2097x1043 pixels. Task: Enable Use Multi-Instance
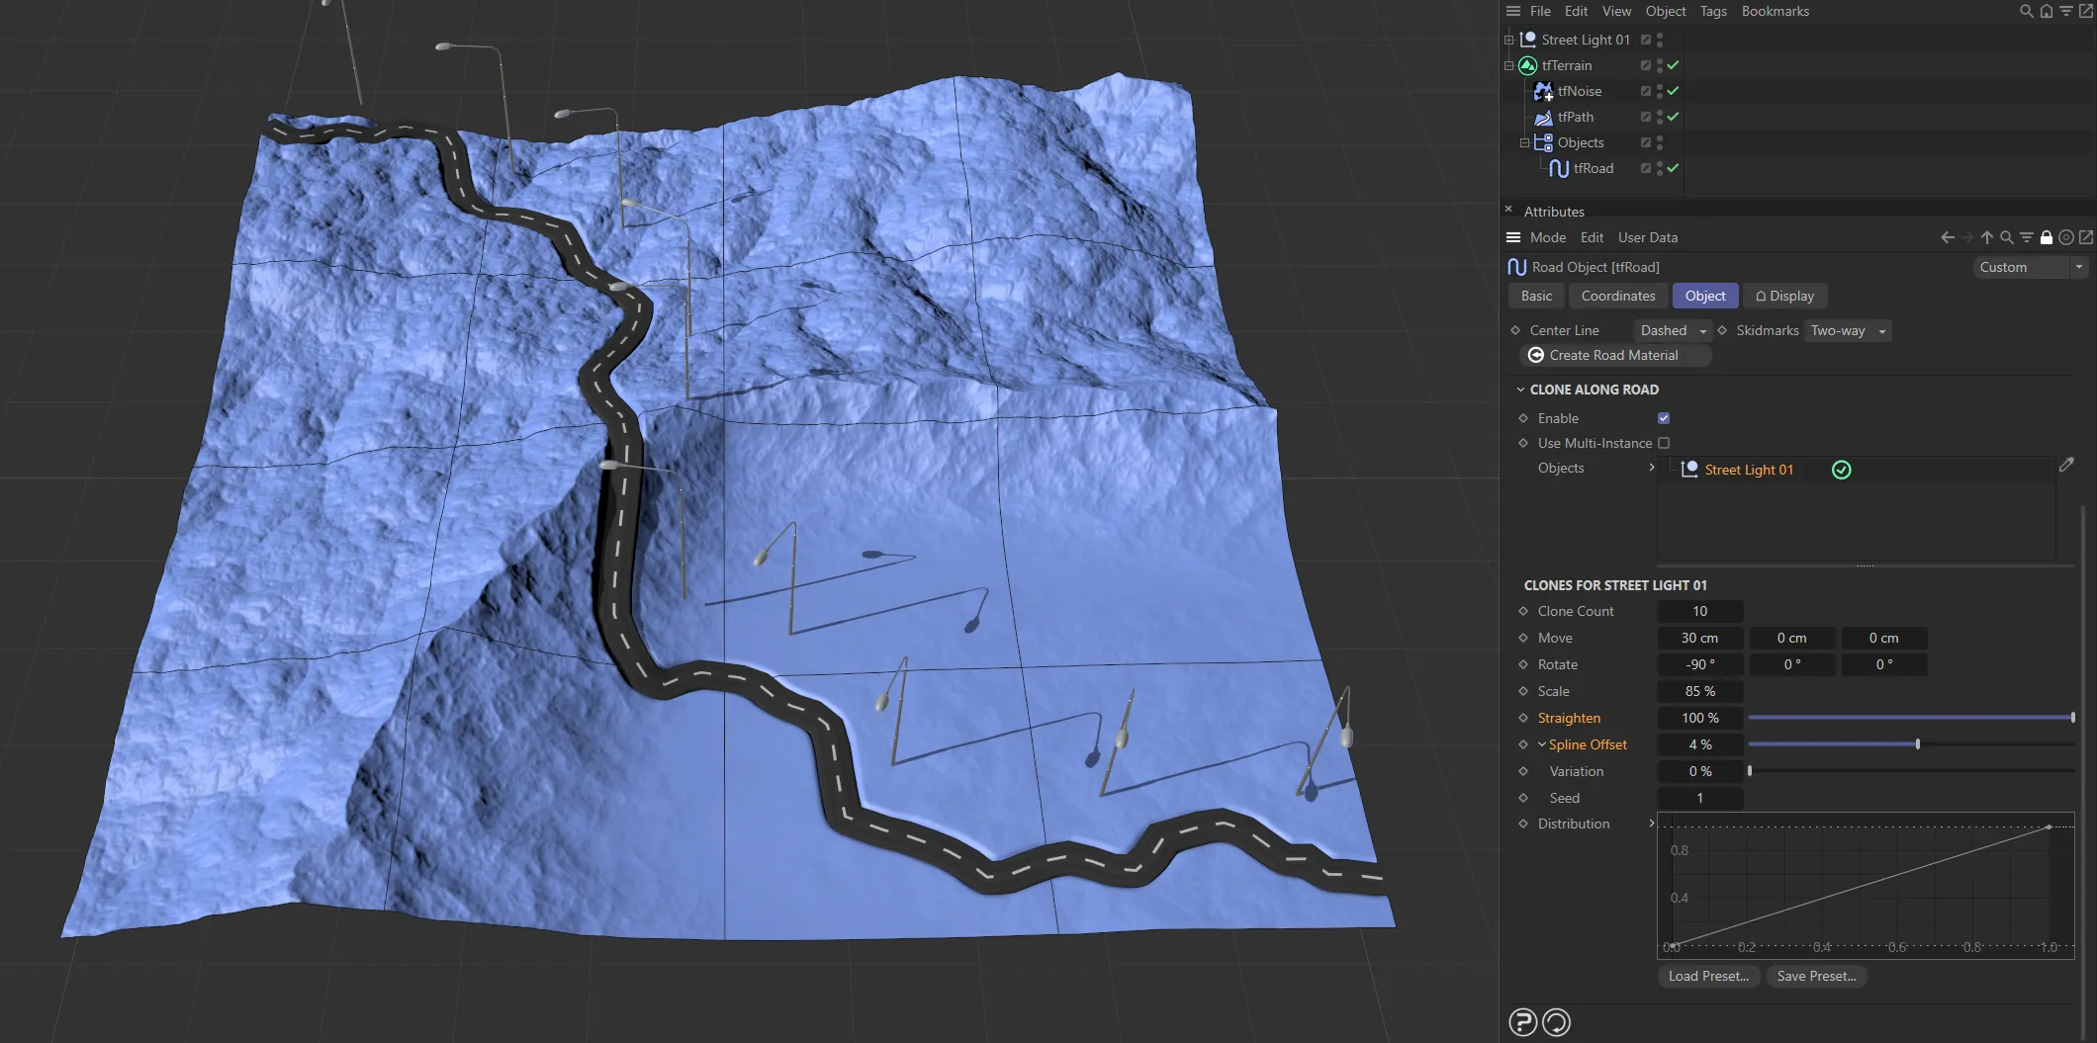(x=1664, y=443)
